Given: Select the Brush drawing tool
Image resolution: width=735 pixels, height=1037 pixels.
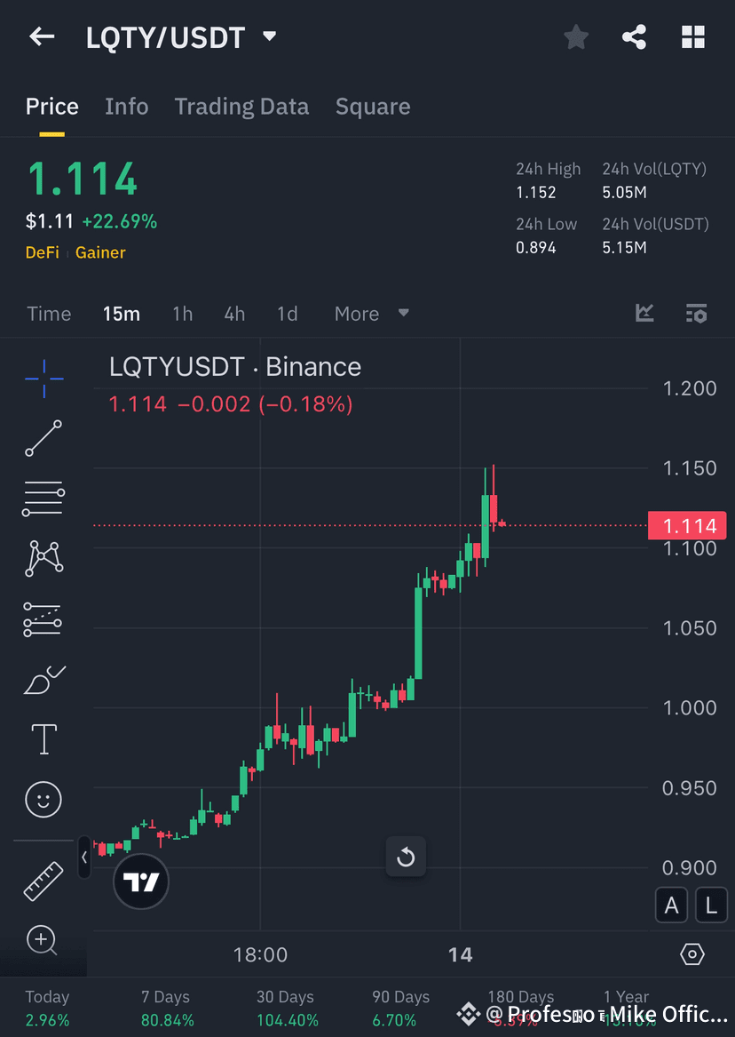Looking at the screenshot, I should 43,679.
